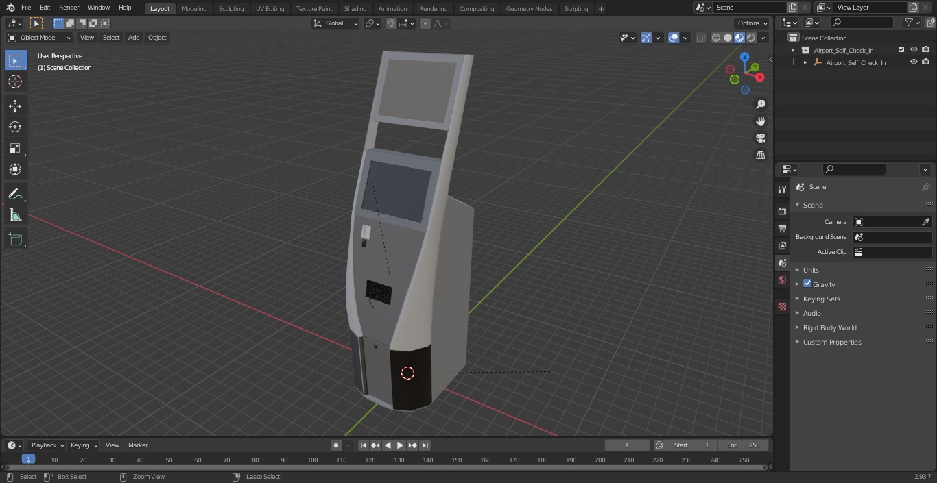The image size is (937, 483).
Task: Toggle camera view icon
Action: 760,138
